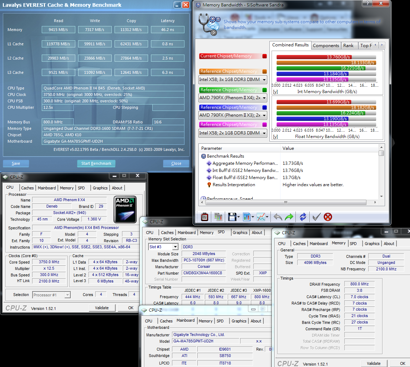Toggle the blue Reference Chipset/Memory swatch
The image size is (410, 367).
point(264,107)
